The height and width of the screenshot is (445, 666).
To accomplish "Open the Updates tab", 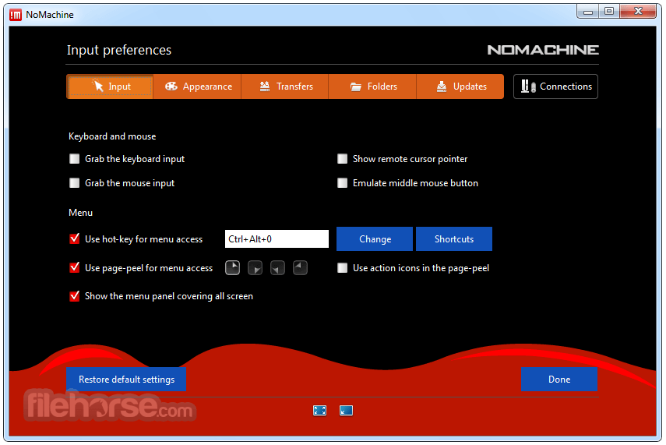I will tap(460, 87).
